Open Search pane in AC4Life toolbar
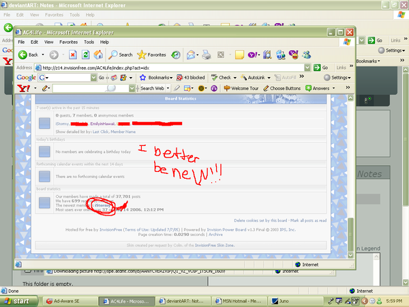The height and width of the screenshot is (307, 409). [121, 55]
